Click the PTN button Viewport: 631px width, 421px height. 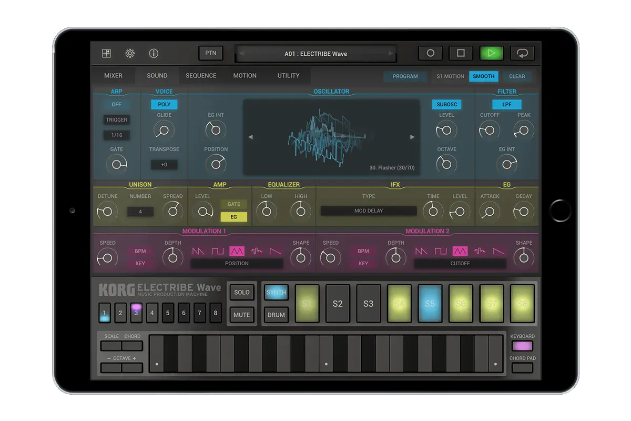click(211, 53)
